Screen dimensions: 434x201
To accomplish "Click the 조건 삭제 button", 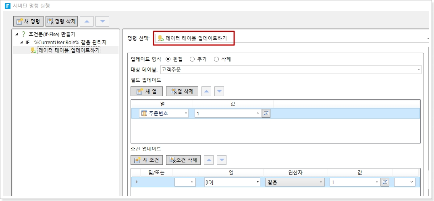I will (x=183, y=160).
